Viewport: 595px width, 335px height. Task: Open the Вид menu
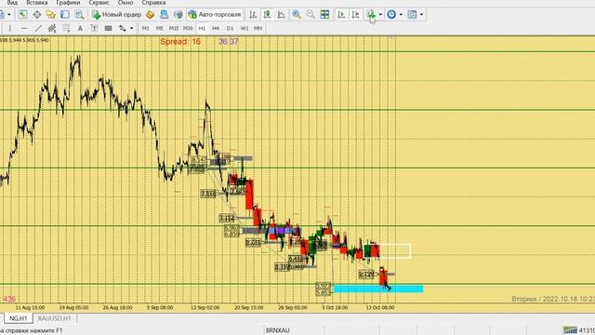12,3
